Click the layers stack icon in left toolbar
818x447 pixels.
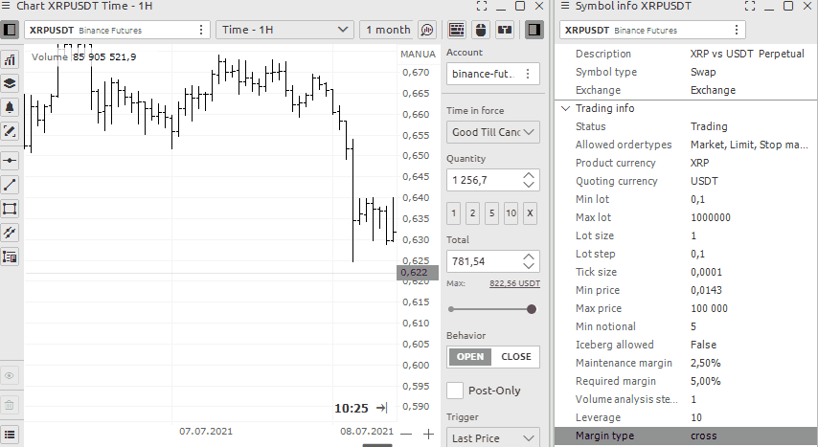click(11, 84)
